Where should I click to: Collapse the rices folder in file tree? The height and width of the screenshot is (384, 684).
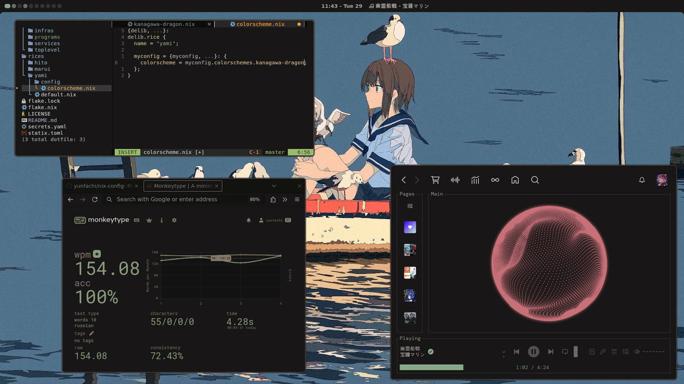click(33, 56)
